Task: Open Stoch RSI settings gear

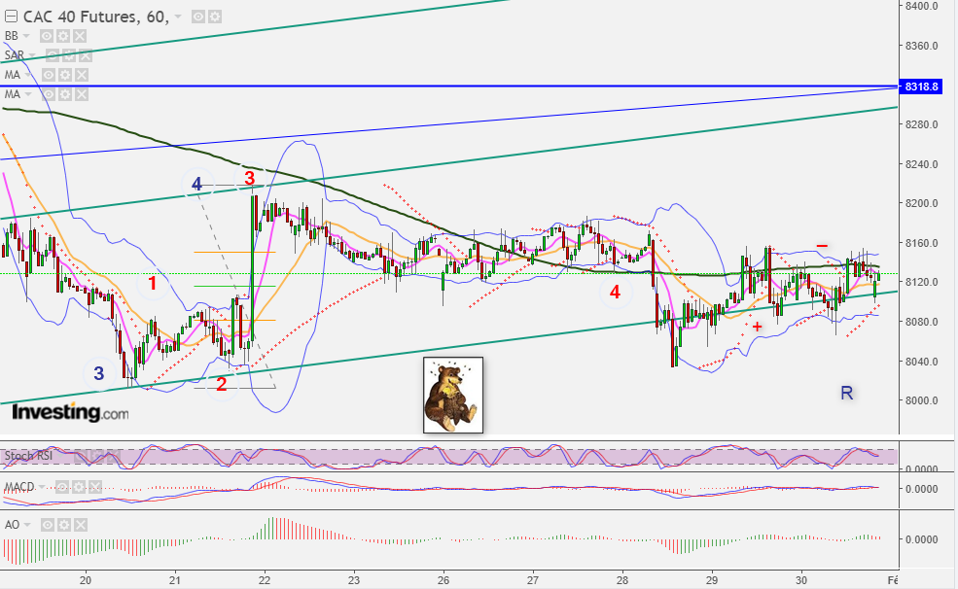Action: click(97, 455)
